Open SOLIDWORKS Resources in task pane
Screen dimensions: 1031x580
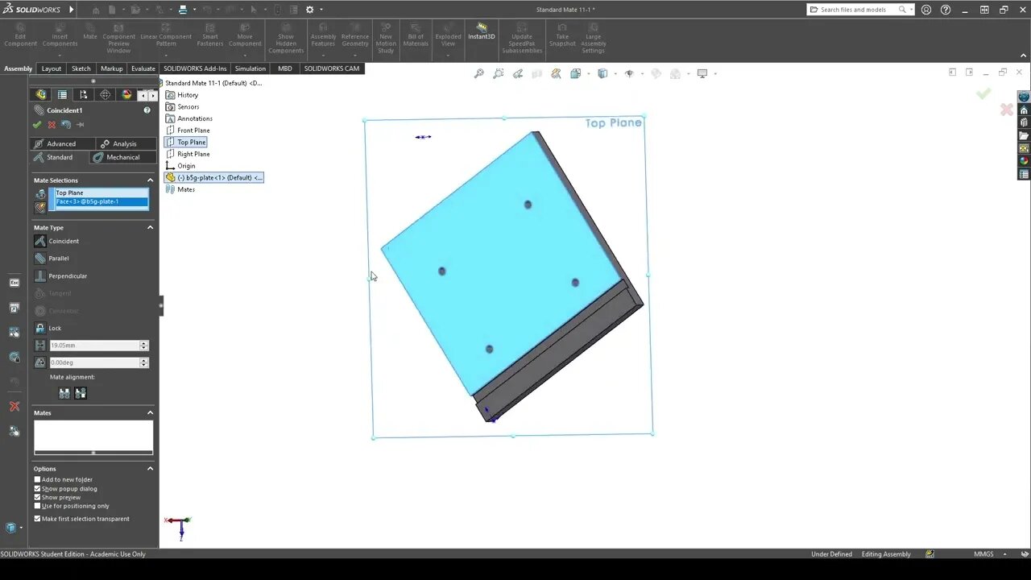click(1024, 110)
